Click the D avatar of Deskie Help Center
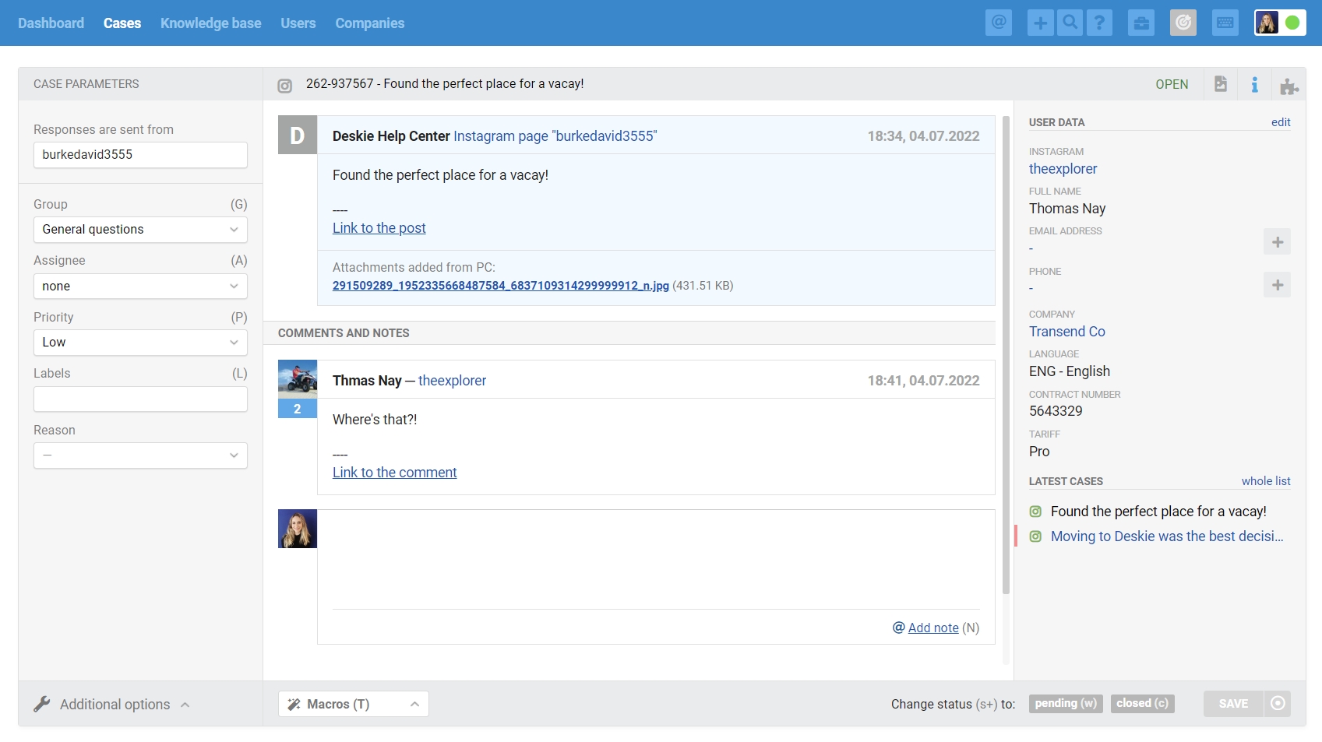This screenshot has height=742, width=1322. 298,135
